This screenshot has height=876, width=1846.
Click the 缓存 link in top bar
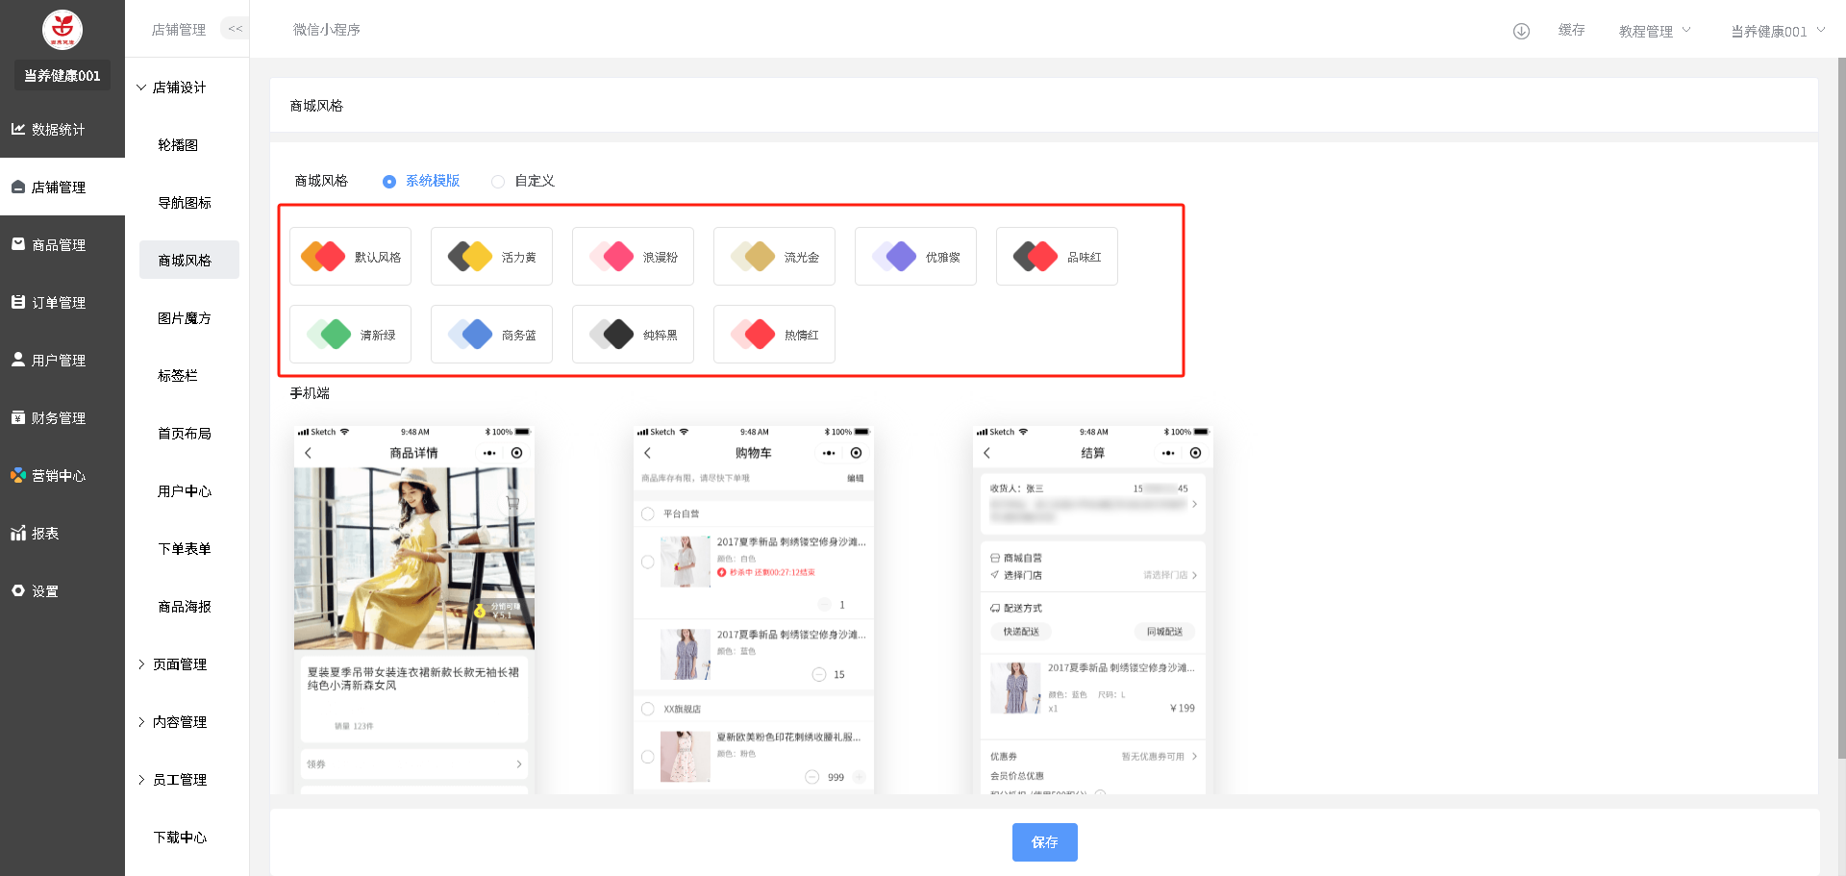[1571, 30]
